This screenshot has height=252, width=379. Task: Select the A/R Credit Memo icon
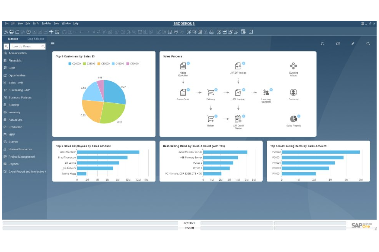coord(238,118)
